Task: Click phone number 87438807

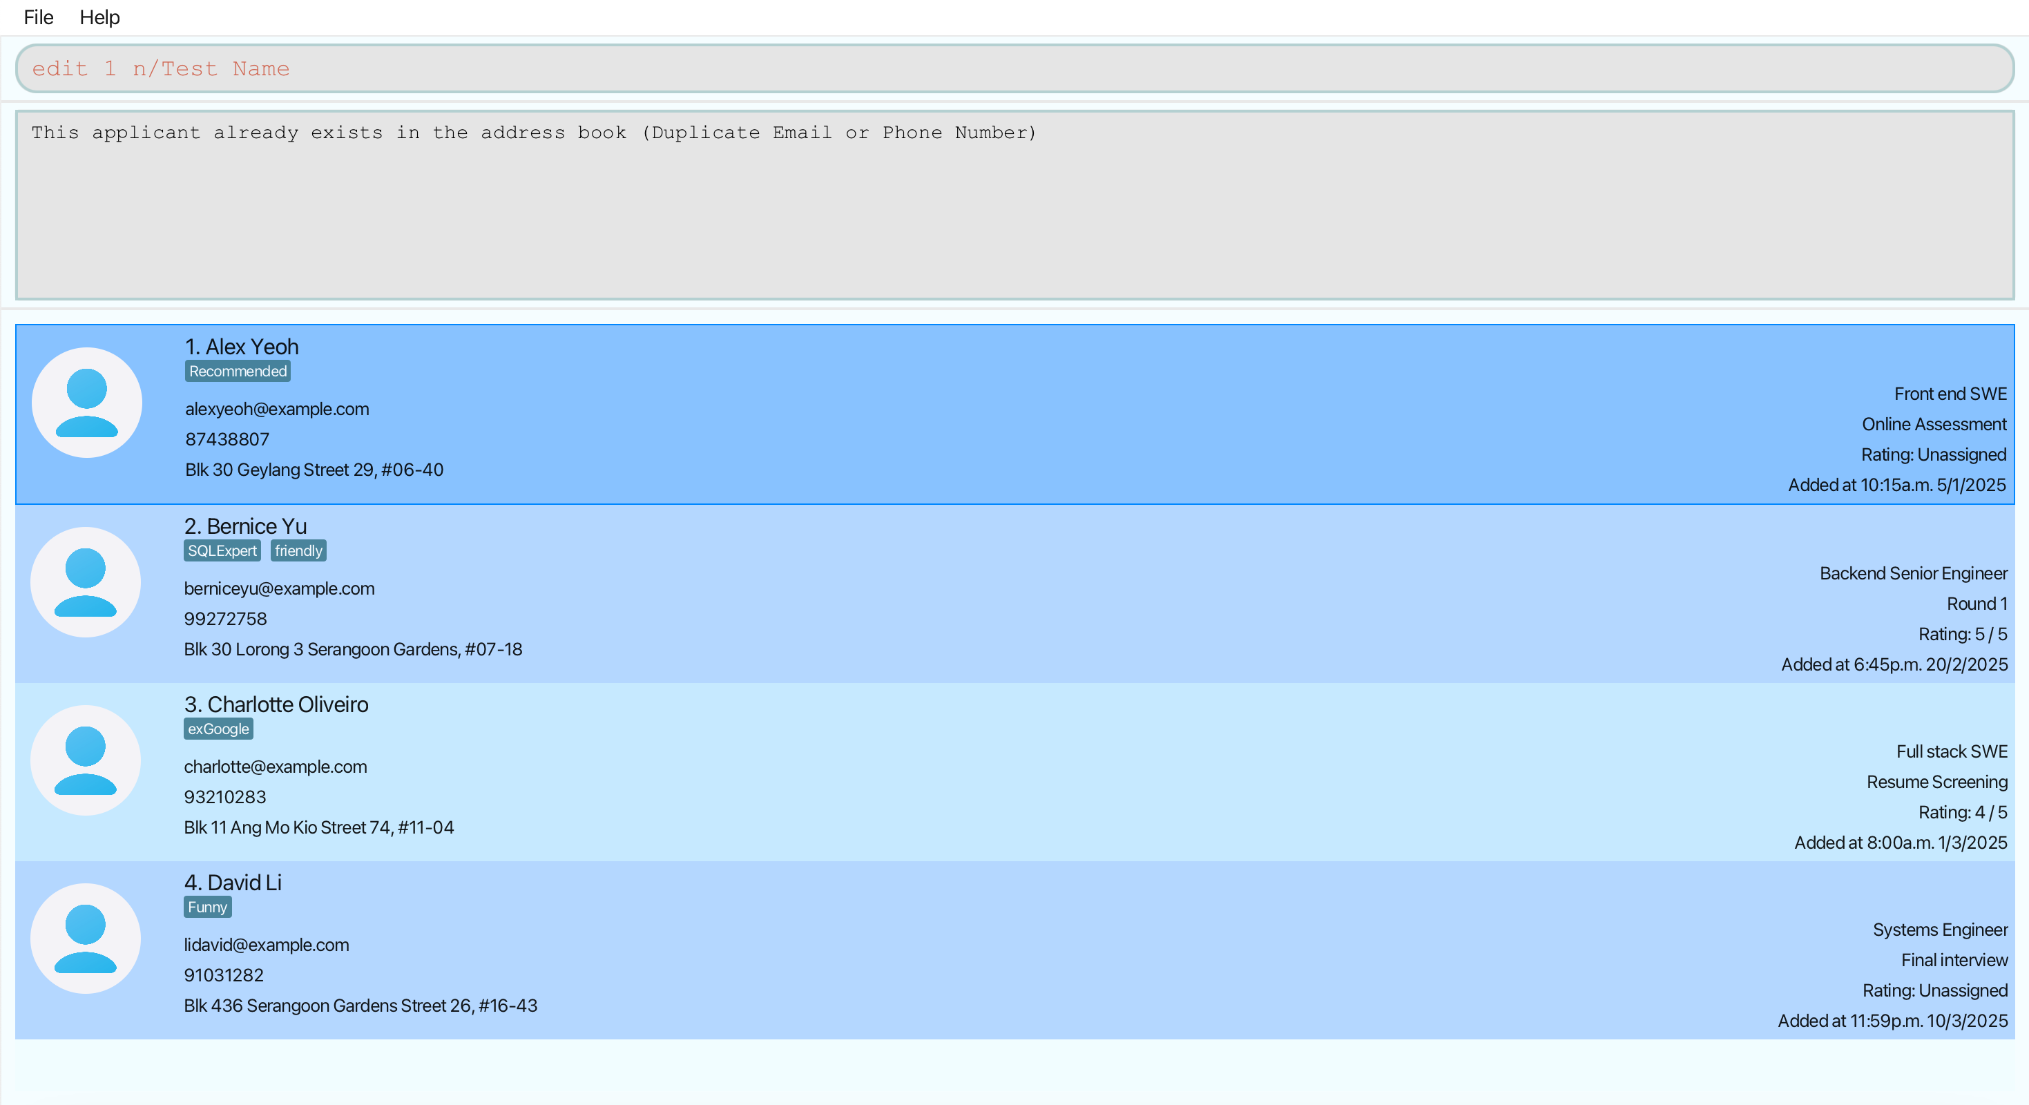Action: 228,439
